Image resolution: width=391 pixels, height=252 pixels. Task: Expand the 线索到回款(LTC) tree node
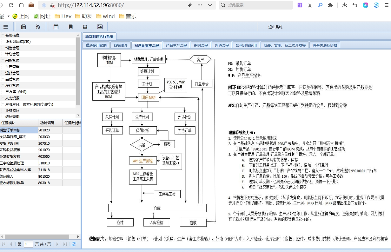click(x=18, y=42)
